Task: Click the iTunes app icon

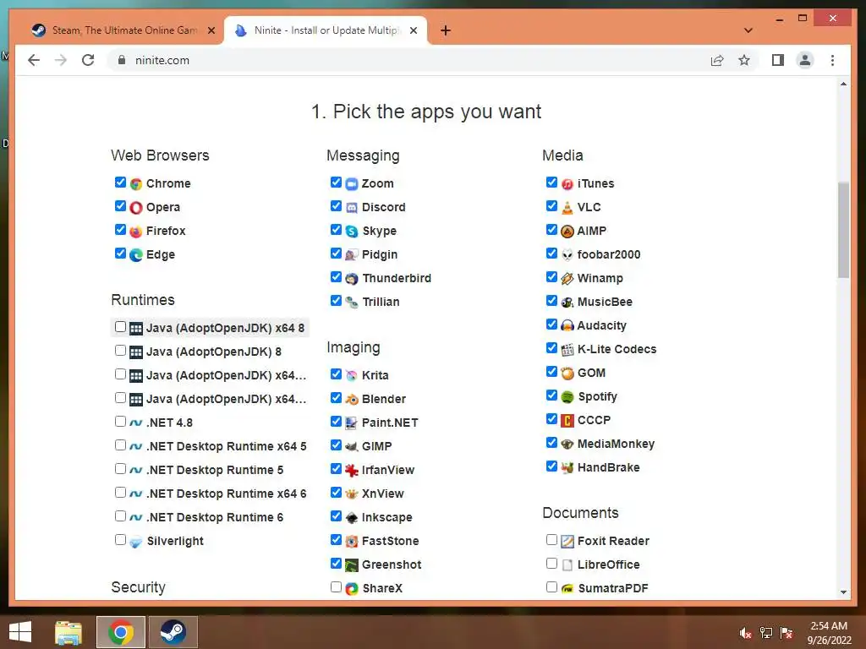Action: 567,183
